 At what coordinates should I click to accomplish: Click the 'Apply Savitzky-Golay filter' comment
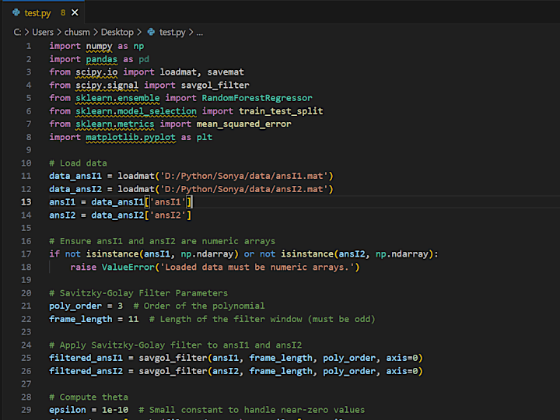pyautogui.click(x=175, y=345)
